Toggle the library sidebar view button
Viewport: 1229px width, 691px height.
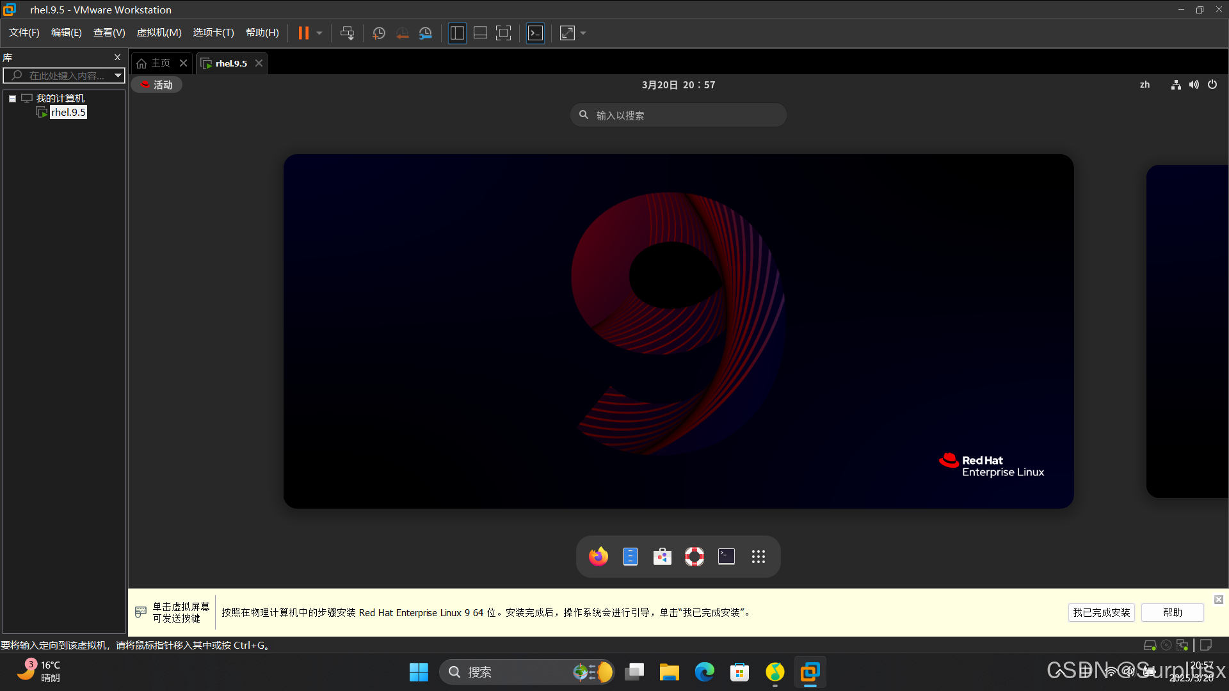tap(457, 33)
